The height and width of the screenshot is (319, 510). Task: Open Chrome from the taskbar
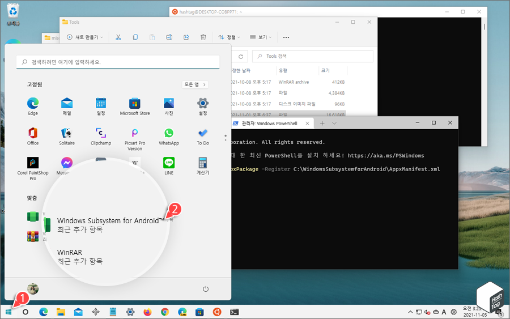click(165, 312)
